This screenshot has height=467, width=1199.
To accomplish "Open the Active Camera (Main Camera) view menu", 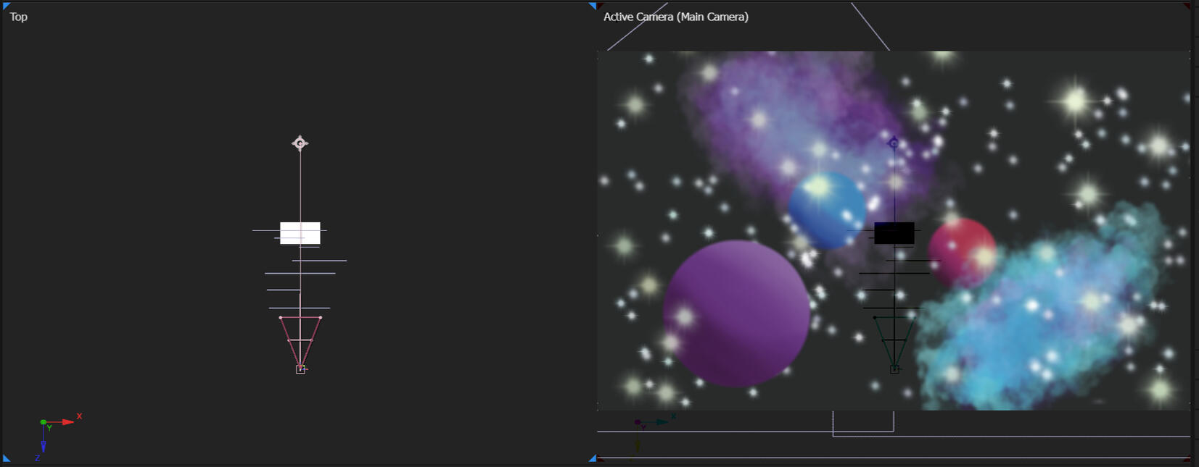I will 675,17.
